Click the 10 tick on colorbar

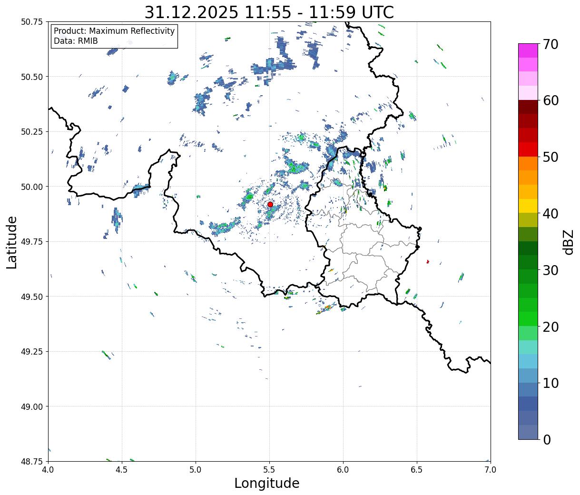coord(551,383)
